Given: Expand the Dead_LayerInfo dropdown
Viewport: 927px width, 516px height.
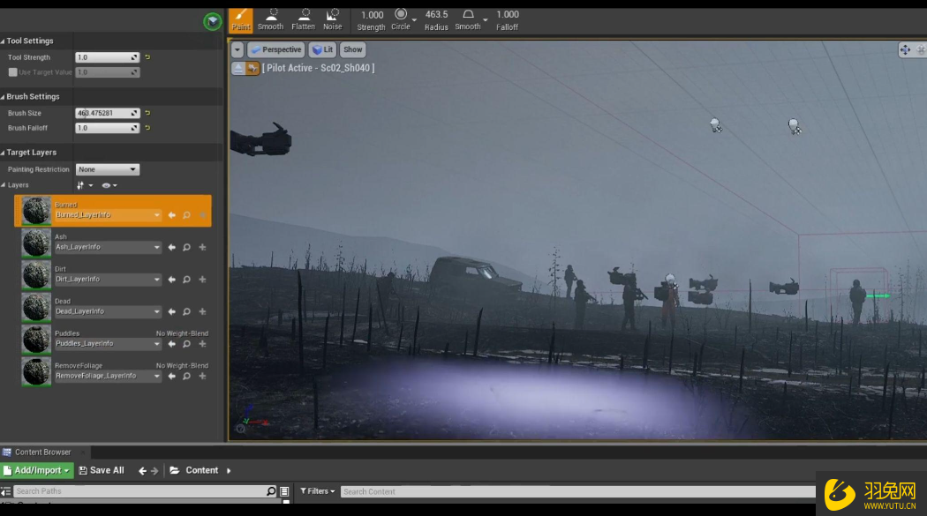Looking at the screenshot, I should point(157,311).
